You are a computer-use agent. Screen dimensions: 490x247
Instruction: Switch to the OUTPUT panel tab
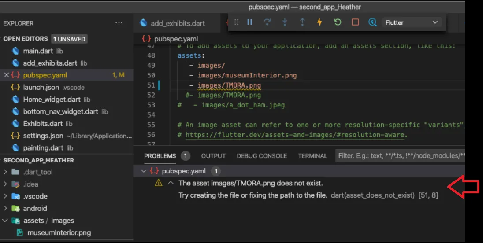213,156
